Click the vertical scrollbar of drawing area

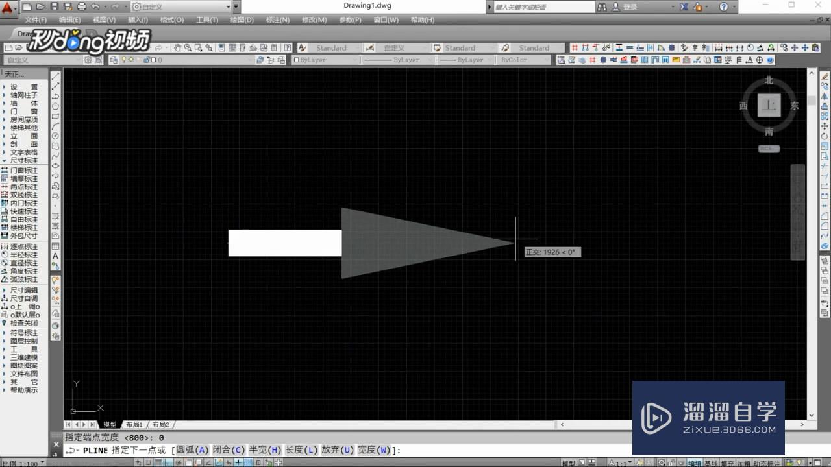812,243
